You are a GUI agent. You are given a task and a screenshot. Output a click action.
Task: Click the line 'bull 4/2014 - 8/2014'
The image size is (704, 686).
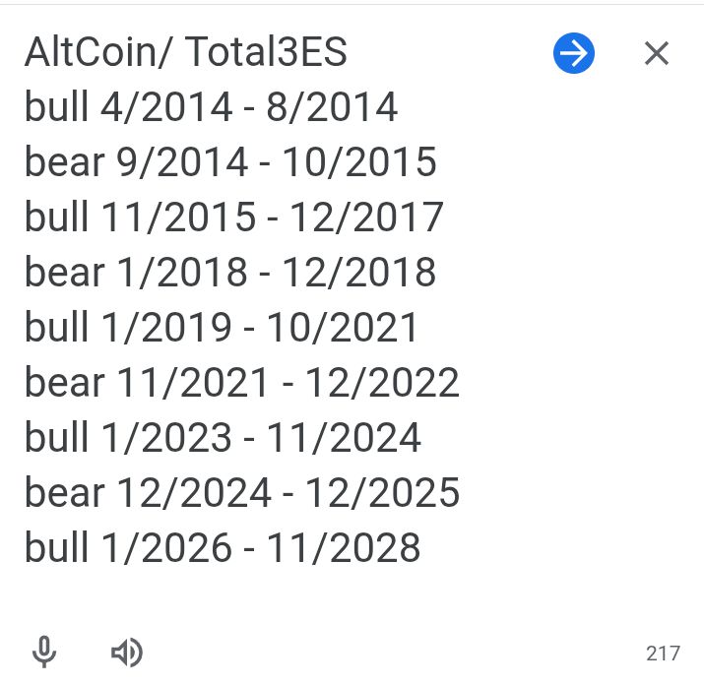click(211, 107)
